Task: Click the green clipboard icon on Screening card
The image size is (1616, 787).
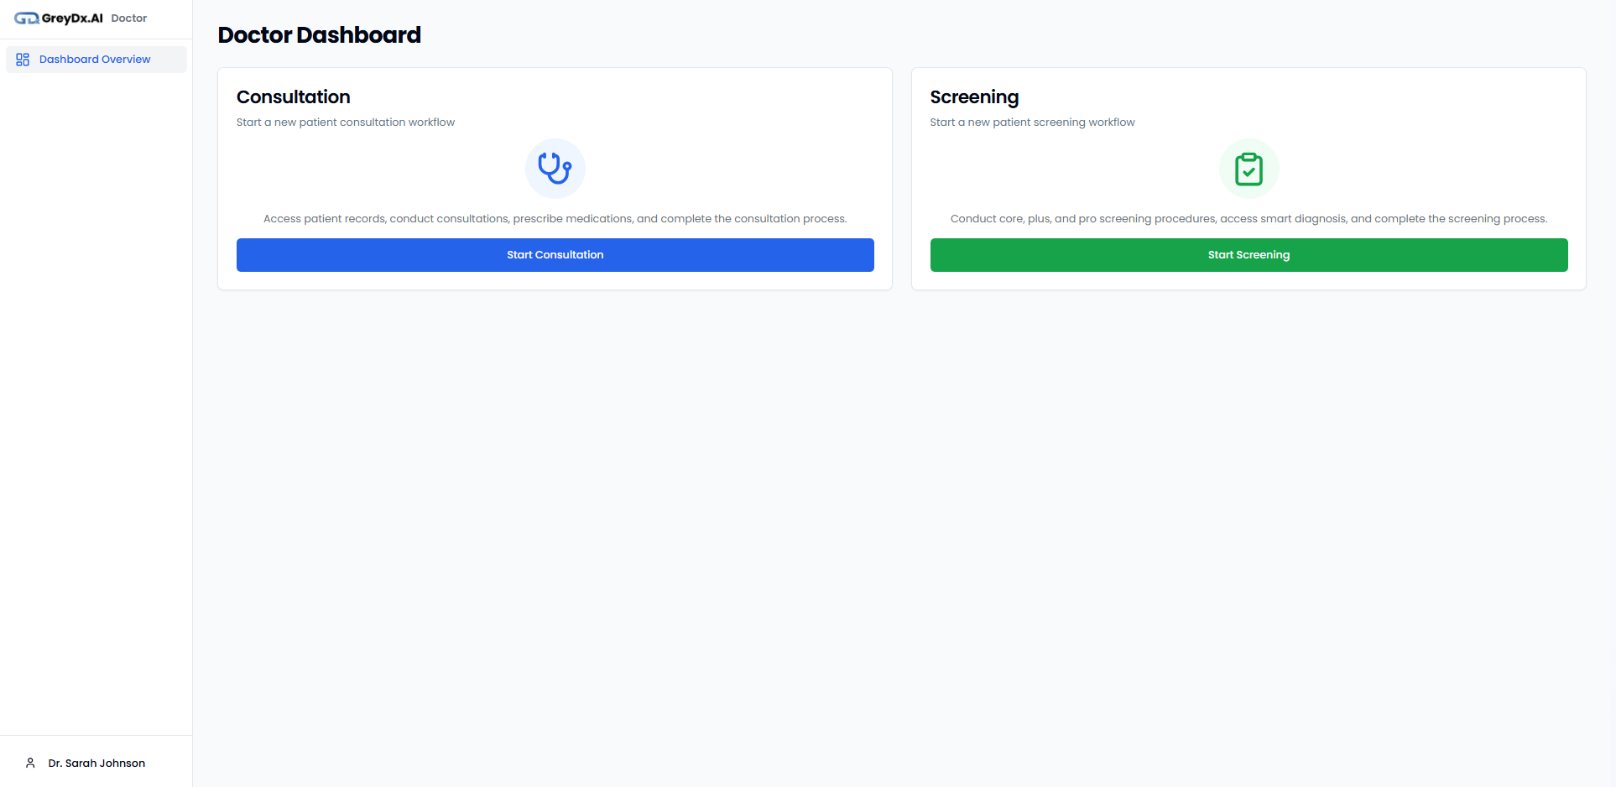Action: point(1248,168)
